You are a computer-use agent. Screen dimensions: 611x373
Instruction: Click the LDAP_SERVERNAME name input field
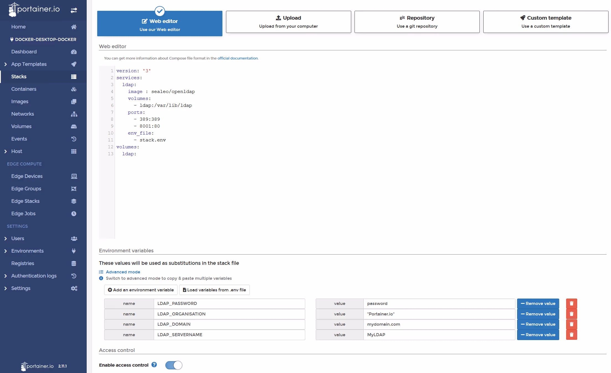[229, 335]
